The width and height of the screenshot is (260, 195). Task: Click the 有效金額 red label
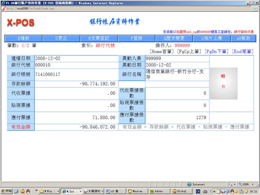(x=17, y=127)
